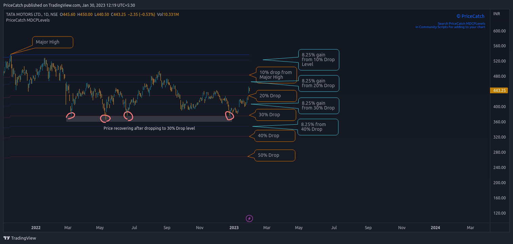
Task: Click the 2024 label on time axis
Action: [435, 228]
